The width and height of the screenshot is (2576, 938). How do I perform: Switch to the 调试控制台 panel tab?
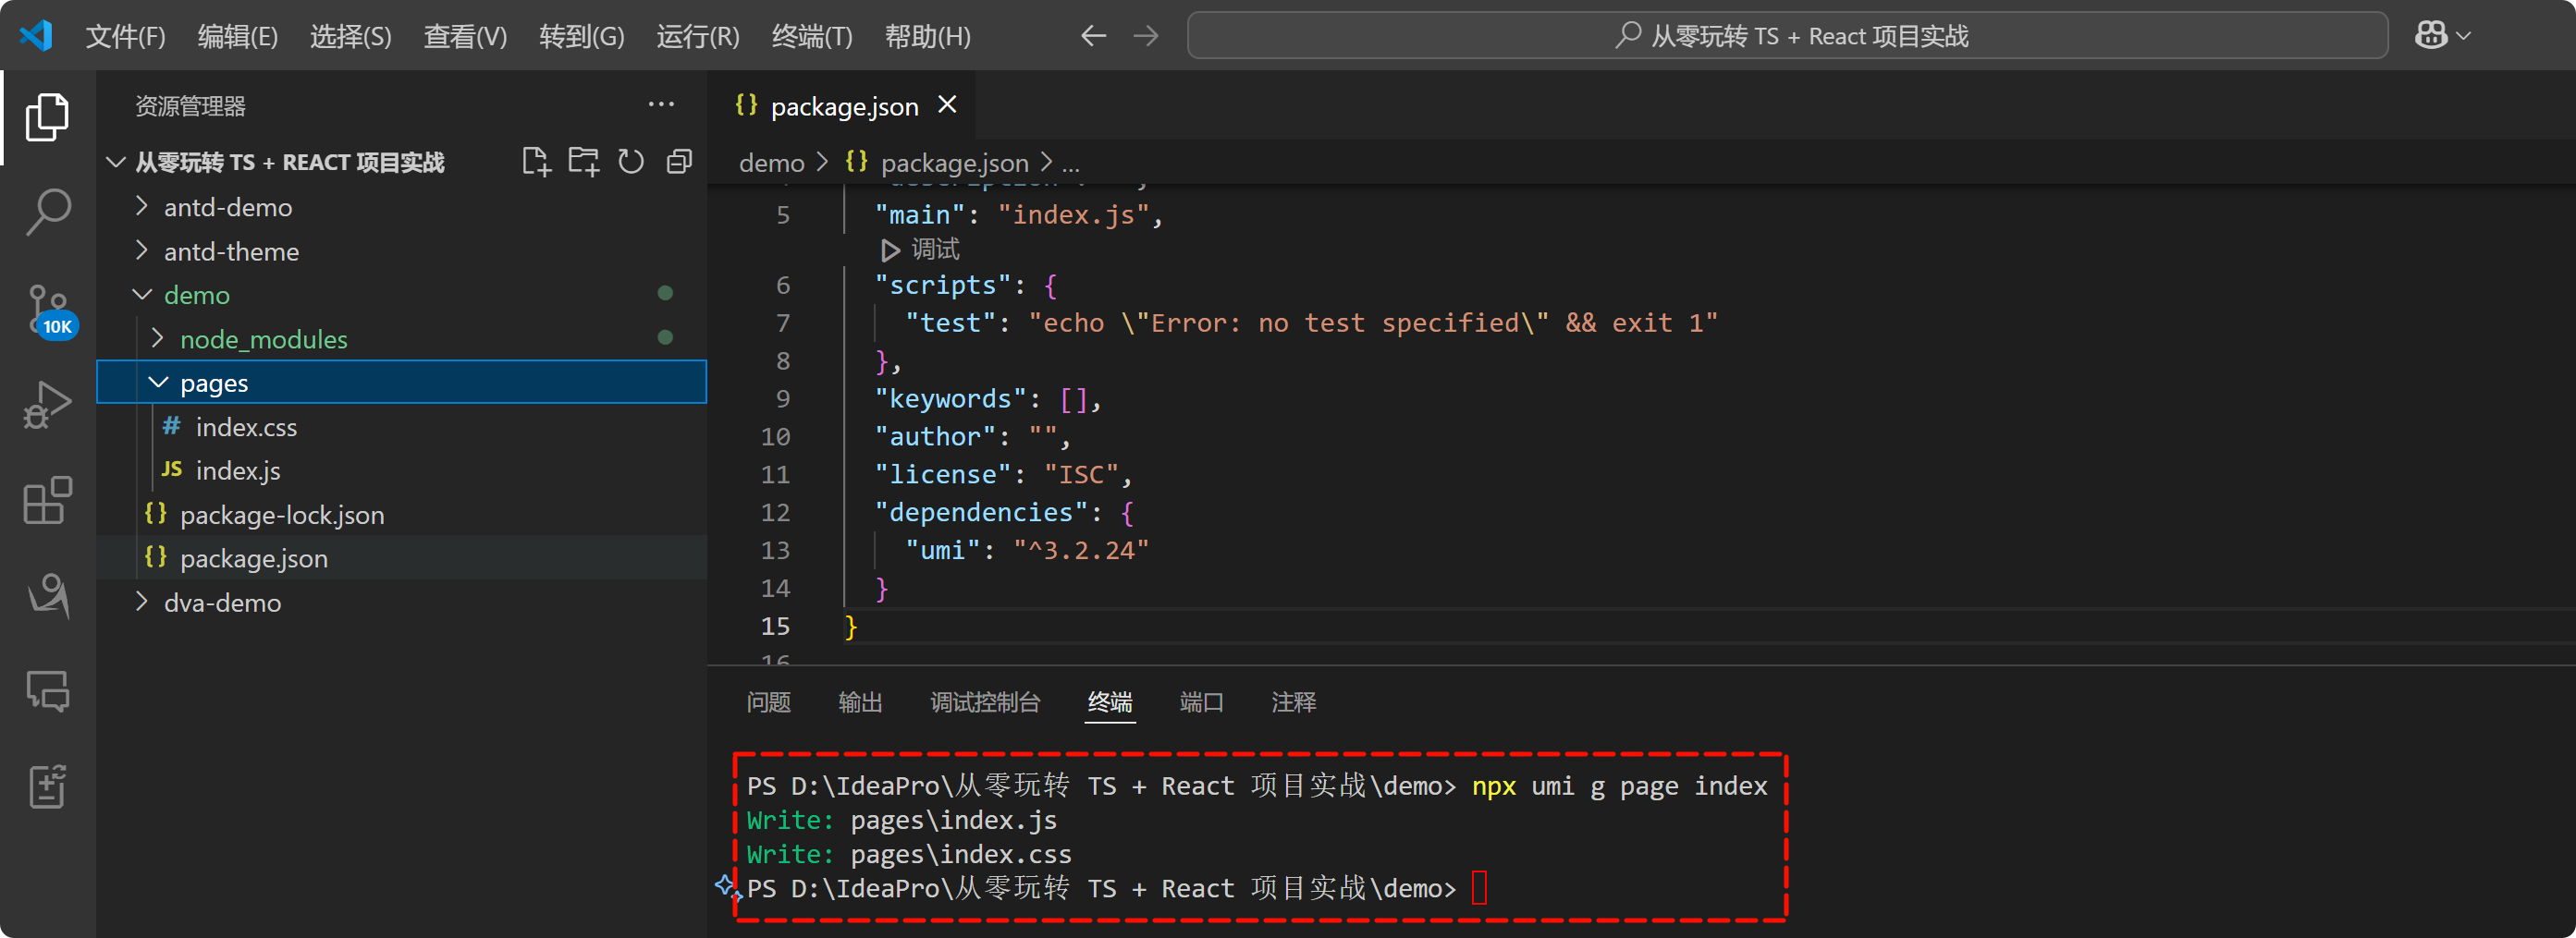pyautogui.click(x=985, y=702)
